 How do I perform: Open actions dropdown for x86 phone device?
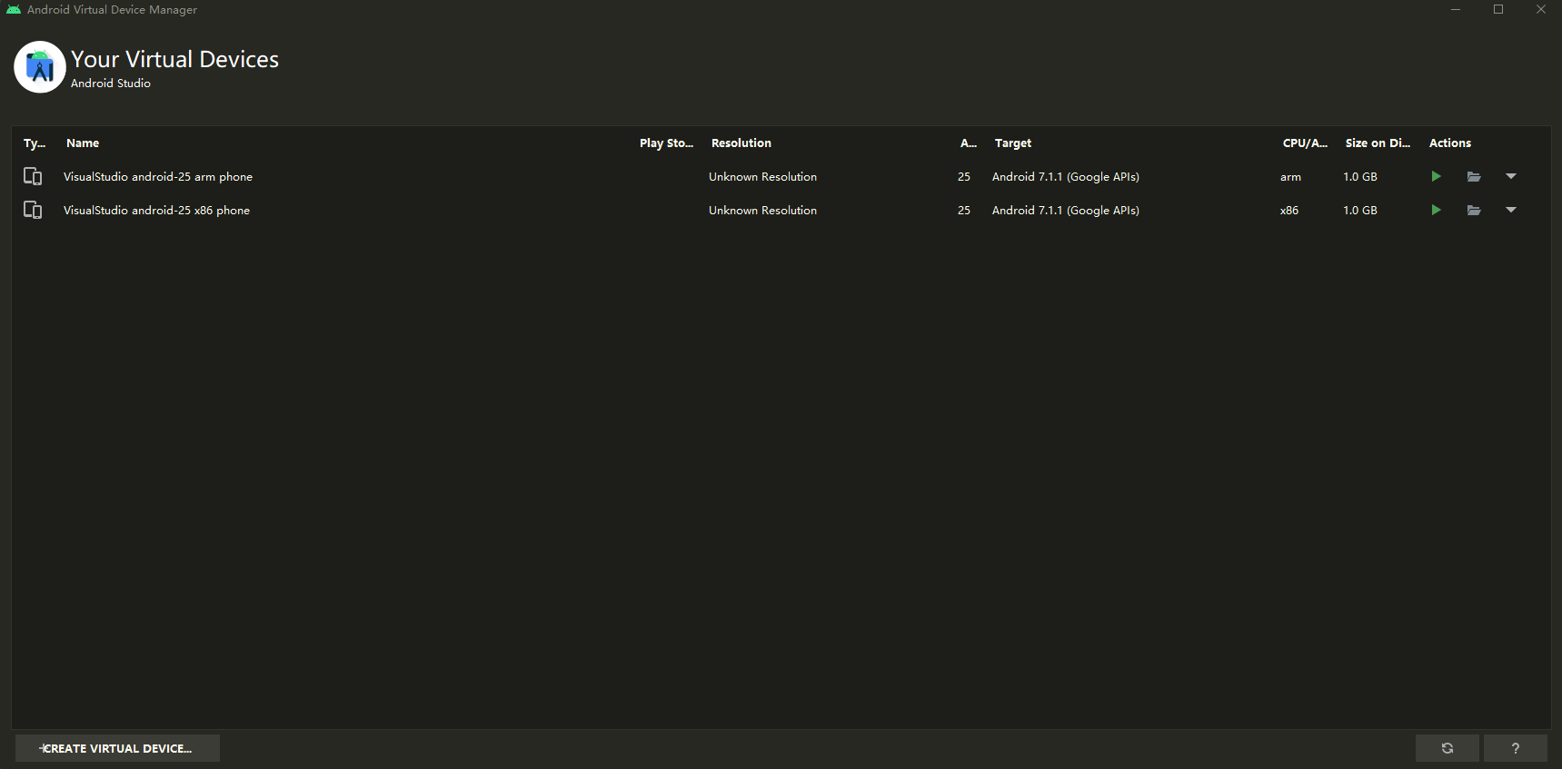point(1511,210)
